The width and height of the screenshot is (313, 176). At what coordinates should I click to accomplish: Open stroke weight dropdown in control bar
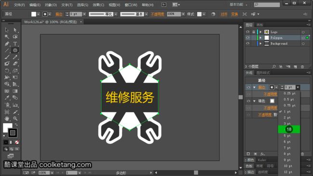pos(84,14)
